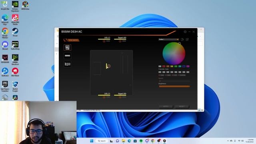Open the Profile 1 dropdown
256x144 pixels.
pos(169,40)
